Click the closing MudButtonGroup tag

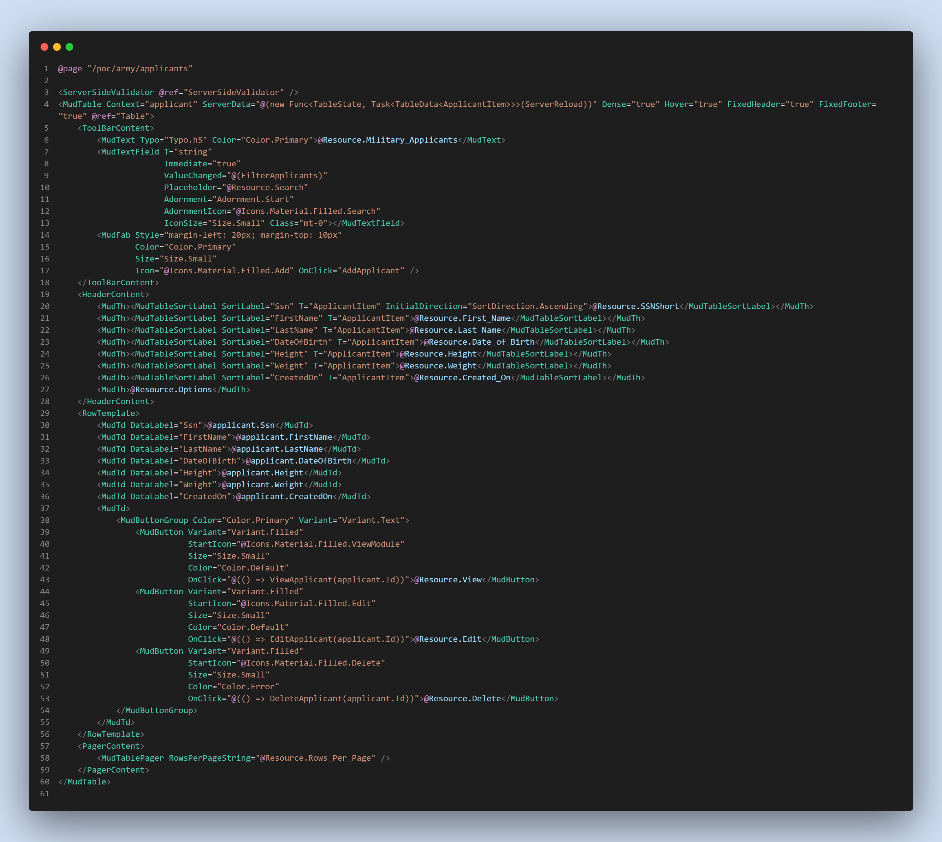pos(156,711)
